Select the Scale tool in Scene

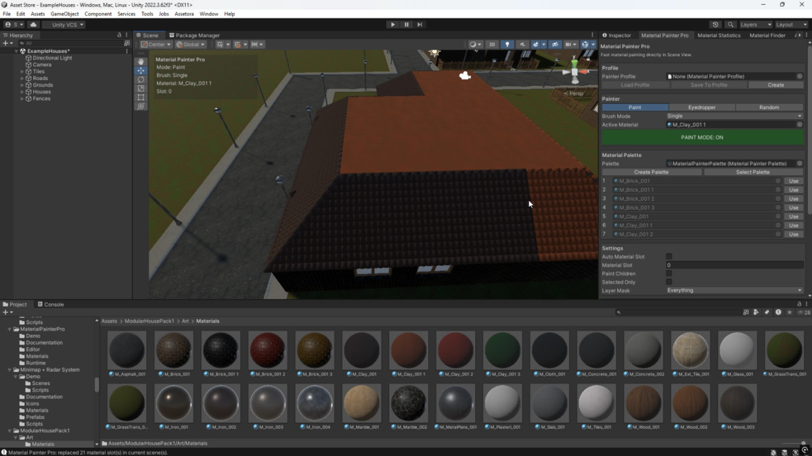[x=141, y=88]
